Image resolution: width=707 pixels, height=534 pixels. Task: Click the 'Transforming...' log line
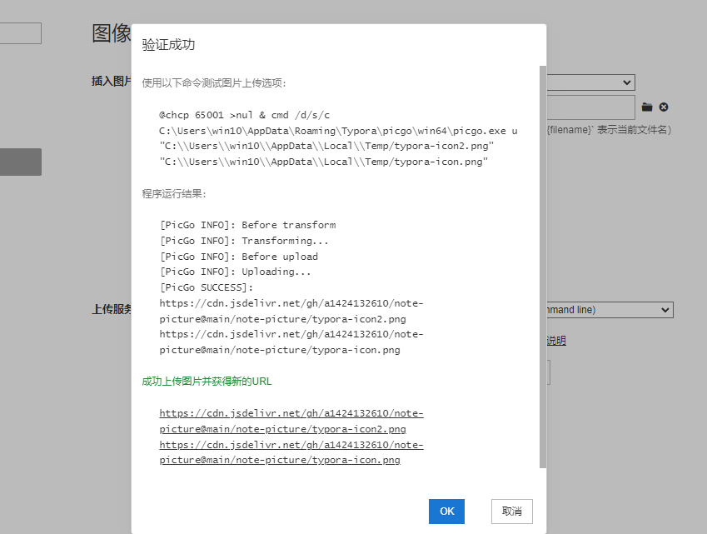pyautogui.click(x=244, y=241)
